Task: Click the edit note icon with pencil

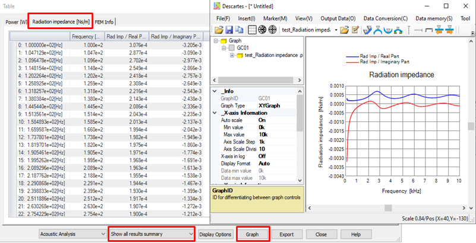Action: (x=354, y=30)
